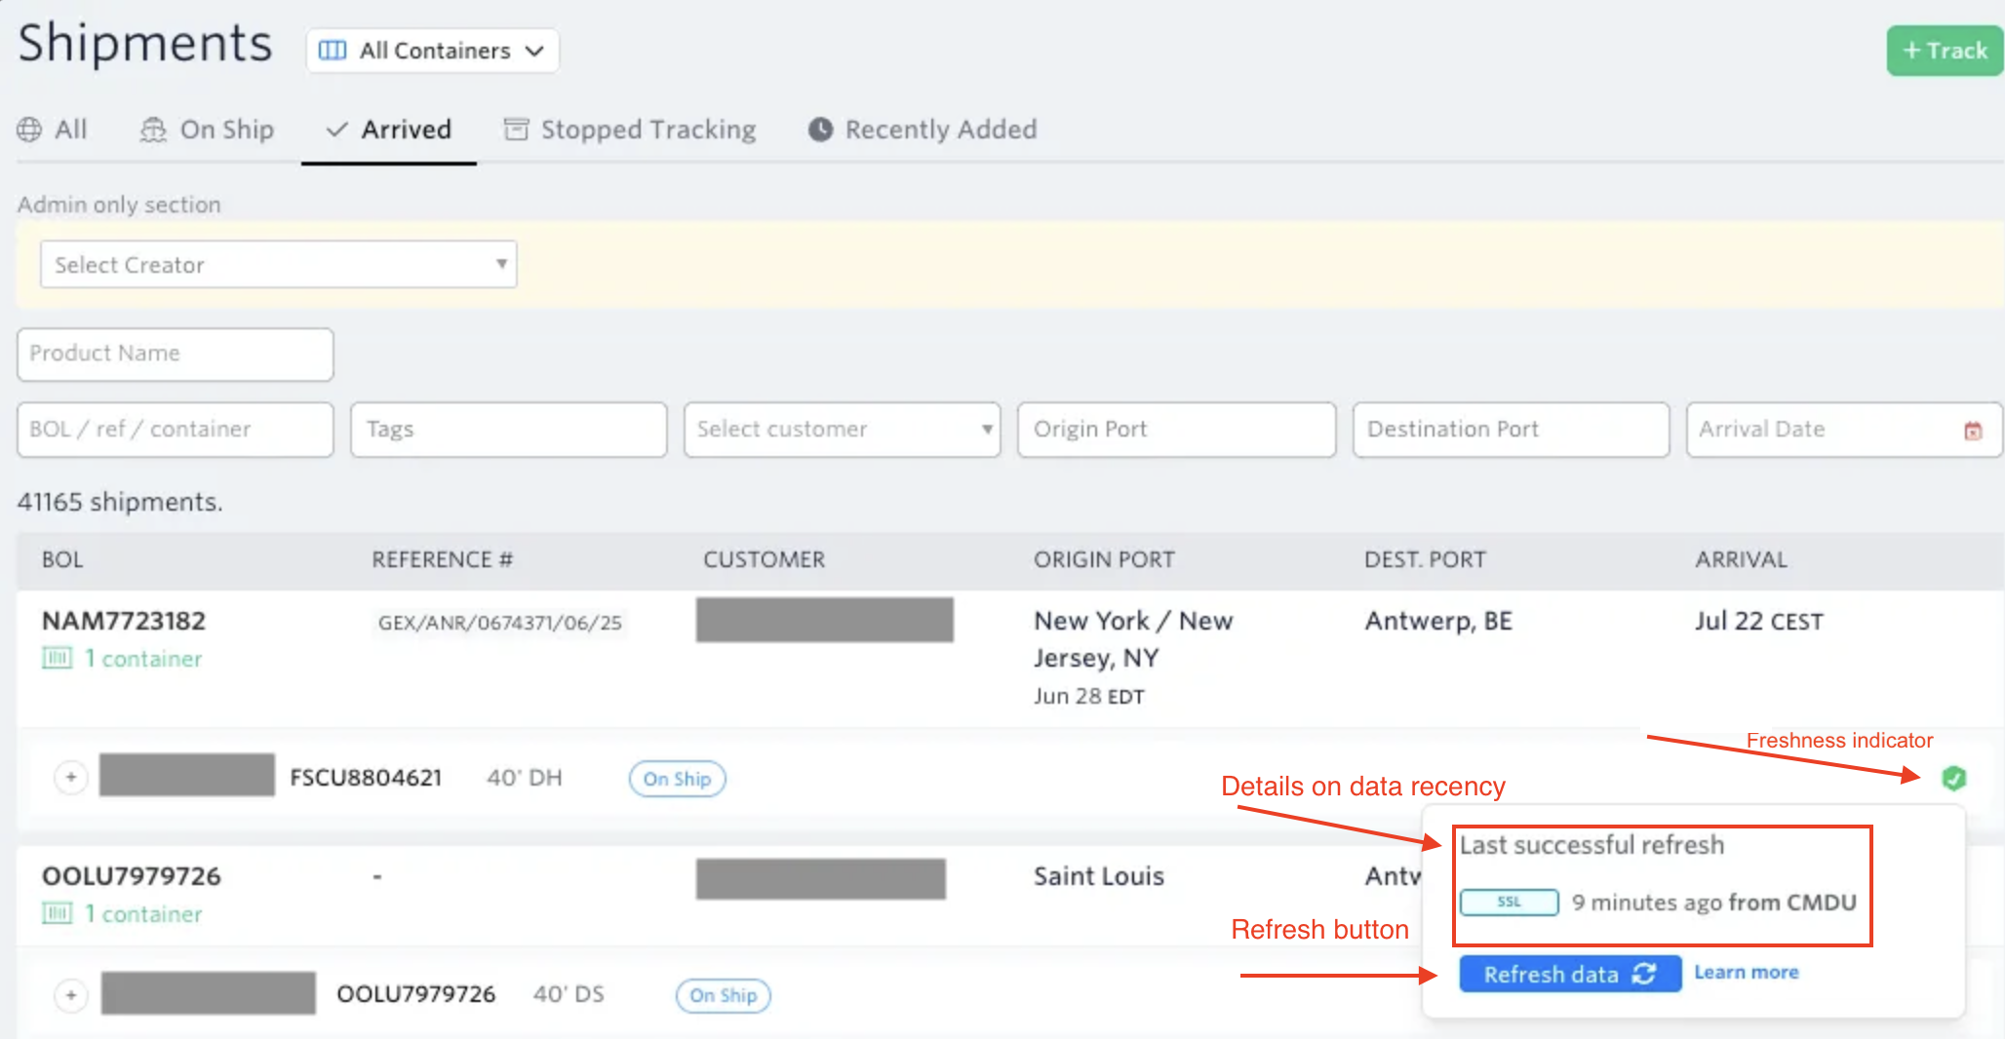Click the container icon under OOLU7979726
2005x1039 pixels.
(x=57, y=914)
